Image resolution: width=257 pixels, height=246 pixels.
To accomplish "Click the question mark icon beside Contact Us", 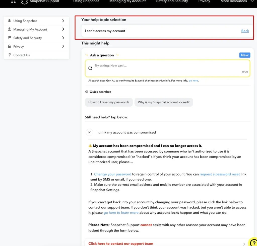I will pyautogui.click(x=10, y=55).
